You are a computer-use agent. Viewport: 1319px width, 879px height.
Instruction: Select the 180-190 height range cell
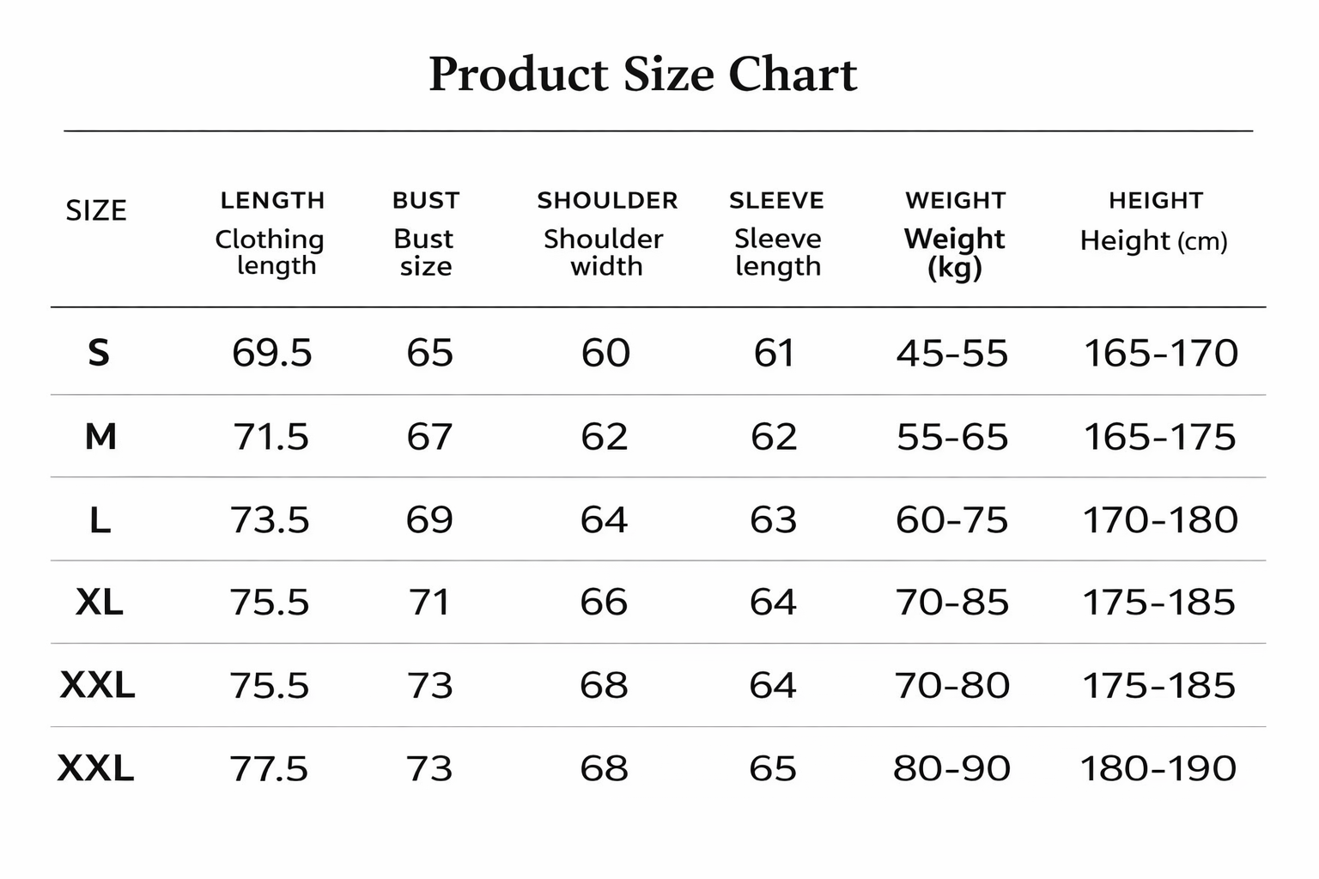[1158, 768]
